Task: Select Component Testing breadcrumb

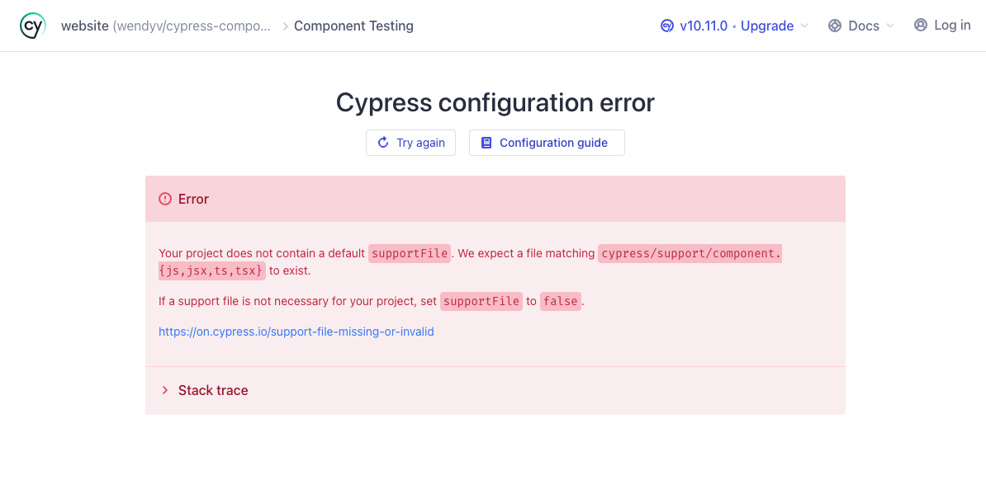Action: click(353, 26)
